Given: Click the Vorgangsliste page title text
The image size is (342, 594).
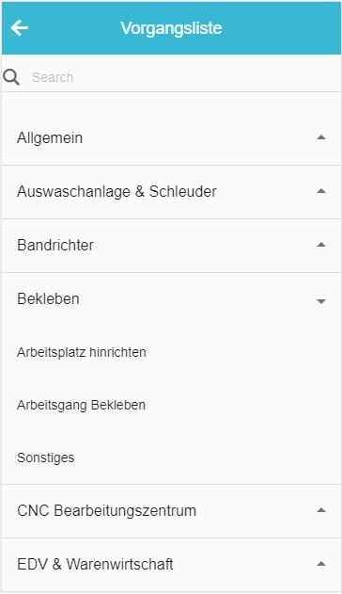Looking at the screenshot, I should [171, 28].
